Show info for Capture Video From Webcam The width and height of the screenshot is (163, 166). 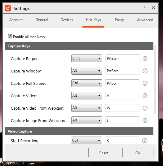pos(145,108)
